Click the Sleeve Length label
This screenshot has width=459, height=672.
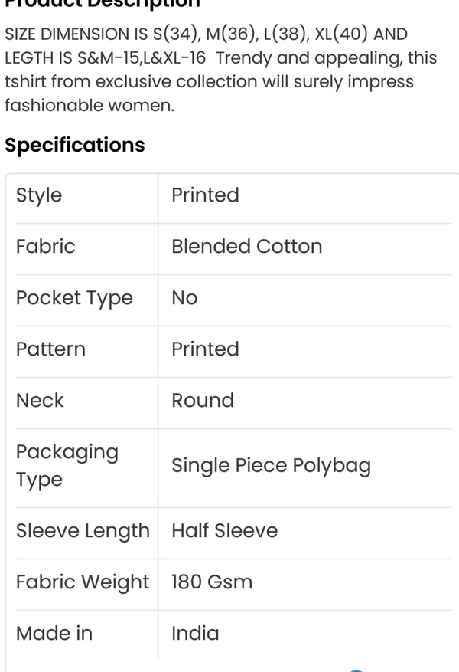(x=83, y=531)
